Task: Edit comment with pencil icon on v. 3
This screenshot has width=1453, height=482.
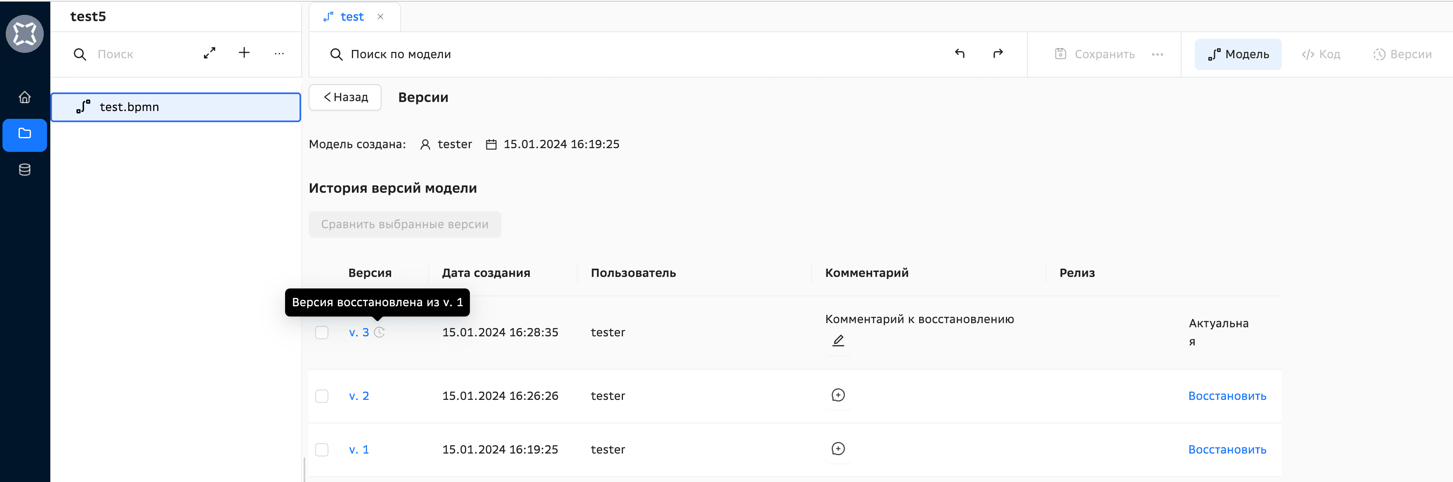Action: 838,340
